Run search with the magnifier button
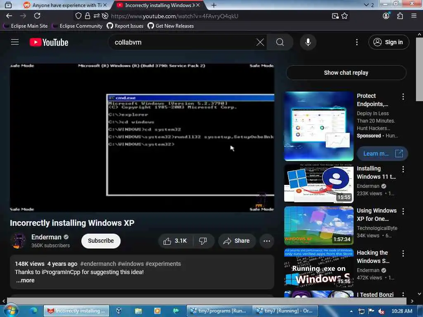 [280, 43]
